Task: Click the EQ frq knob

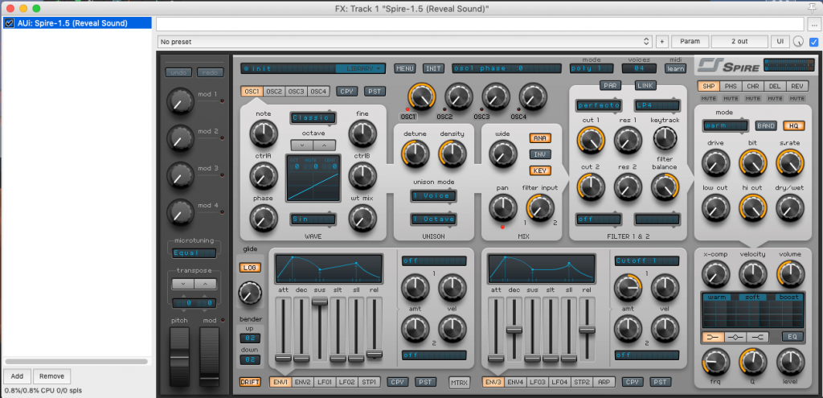Action: click(x=715, y=363)
